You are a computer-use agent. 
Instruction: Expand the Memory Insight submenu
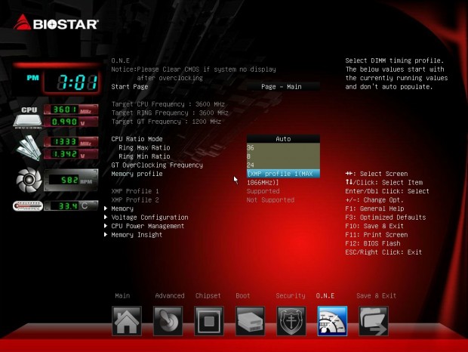pos(137,235)
